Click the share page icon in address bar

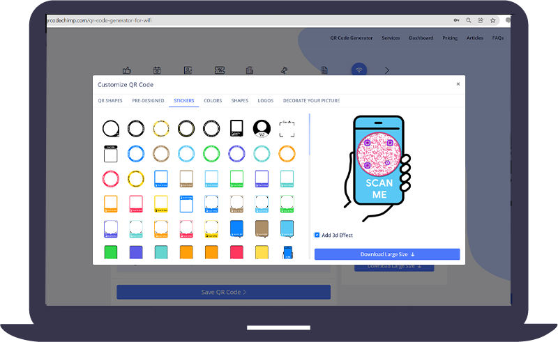coord(481,20)
